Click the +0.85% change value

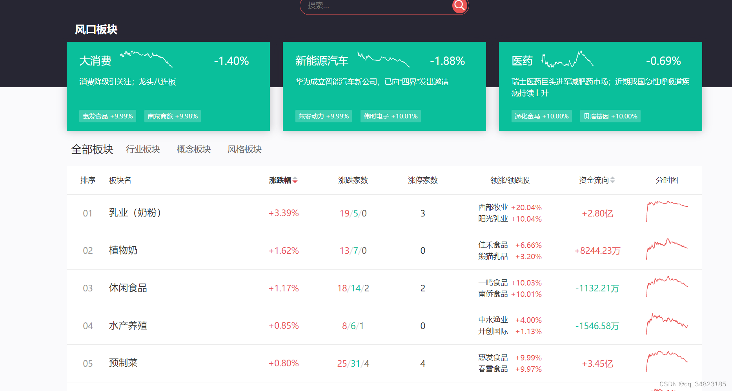[x=284, y=326]
